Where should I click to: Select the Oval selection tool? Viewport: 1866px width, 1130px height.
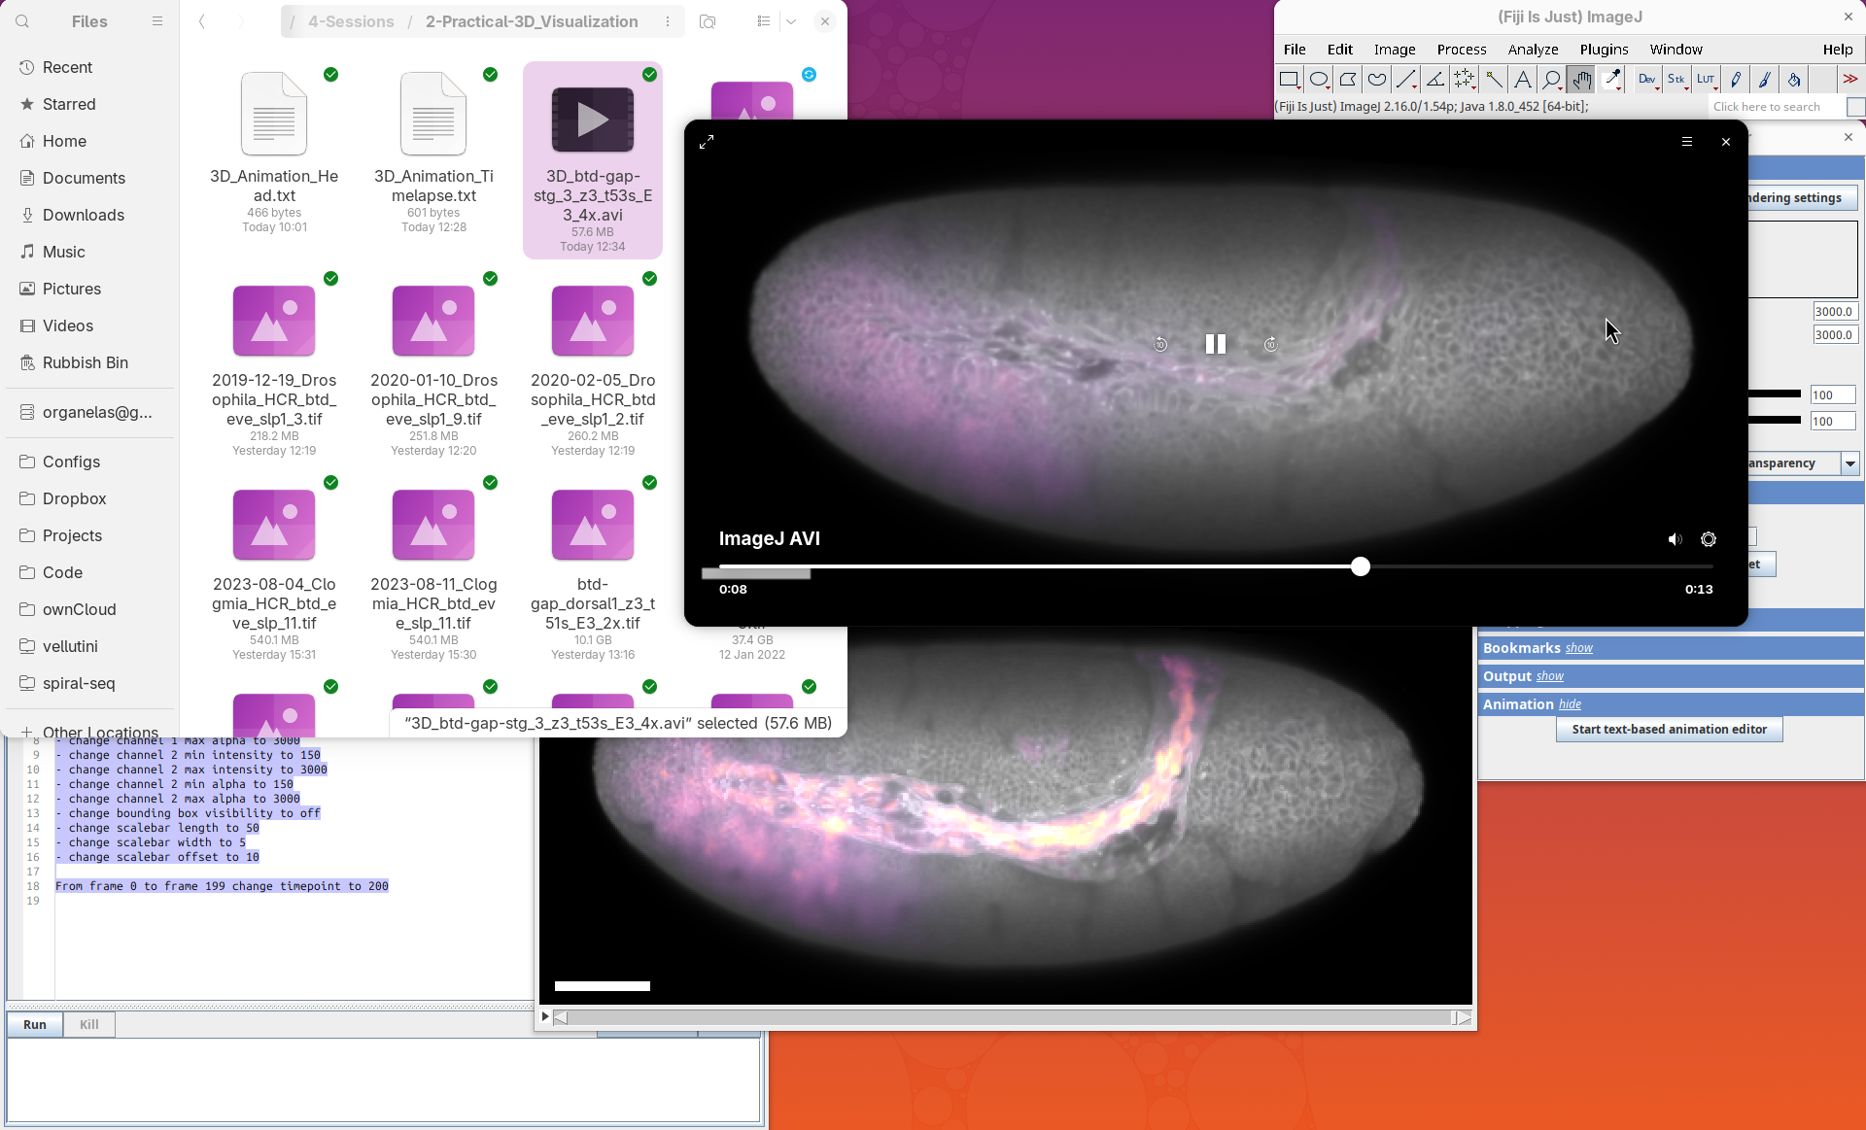[1319, 80]
